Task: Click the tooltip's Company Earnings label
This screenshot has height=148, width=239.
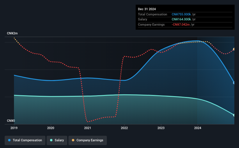Action: (x=151, y=24)
